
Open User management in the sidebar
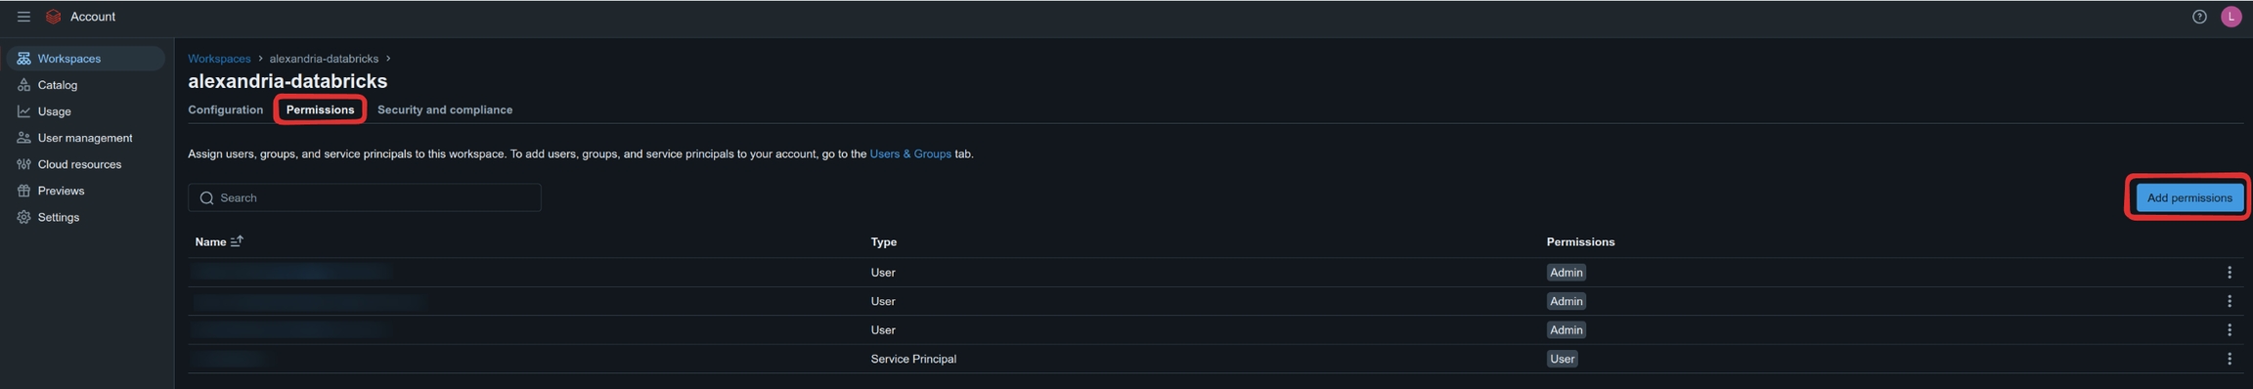[85, 138]
